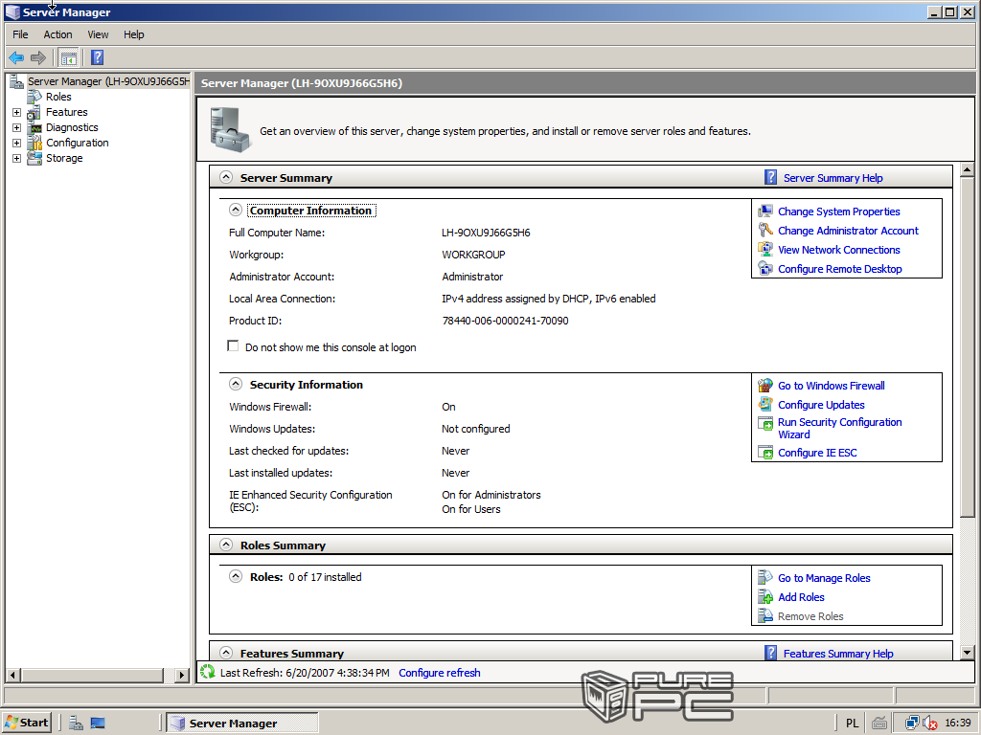Click the muted volume tray icon
Image resolution: width=981 pixels, height=735 pixels.
click(930, 724)
